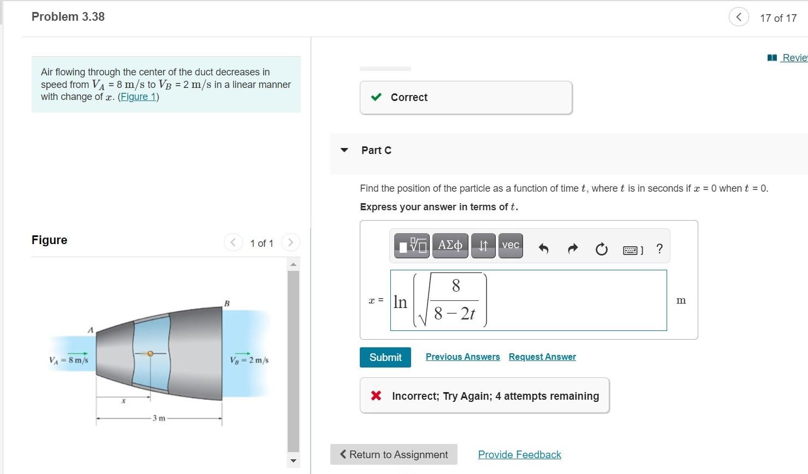
Task: Collapse the Part C section
Action: click(344, 150)
